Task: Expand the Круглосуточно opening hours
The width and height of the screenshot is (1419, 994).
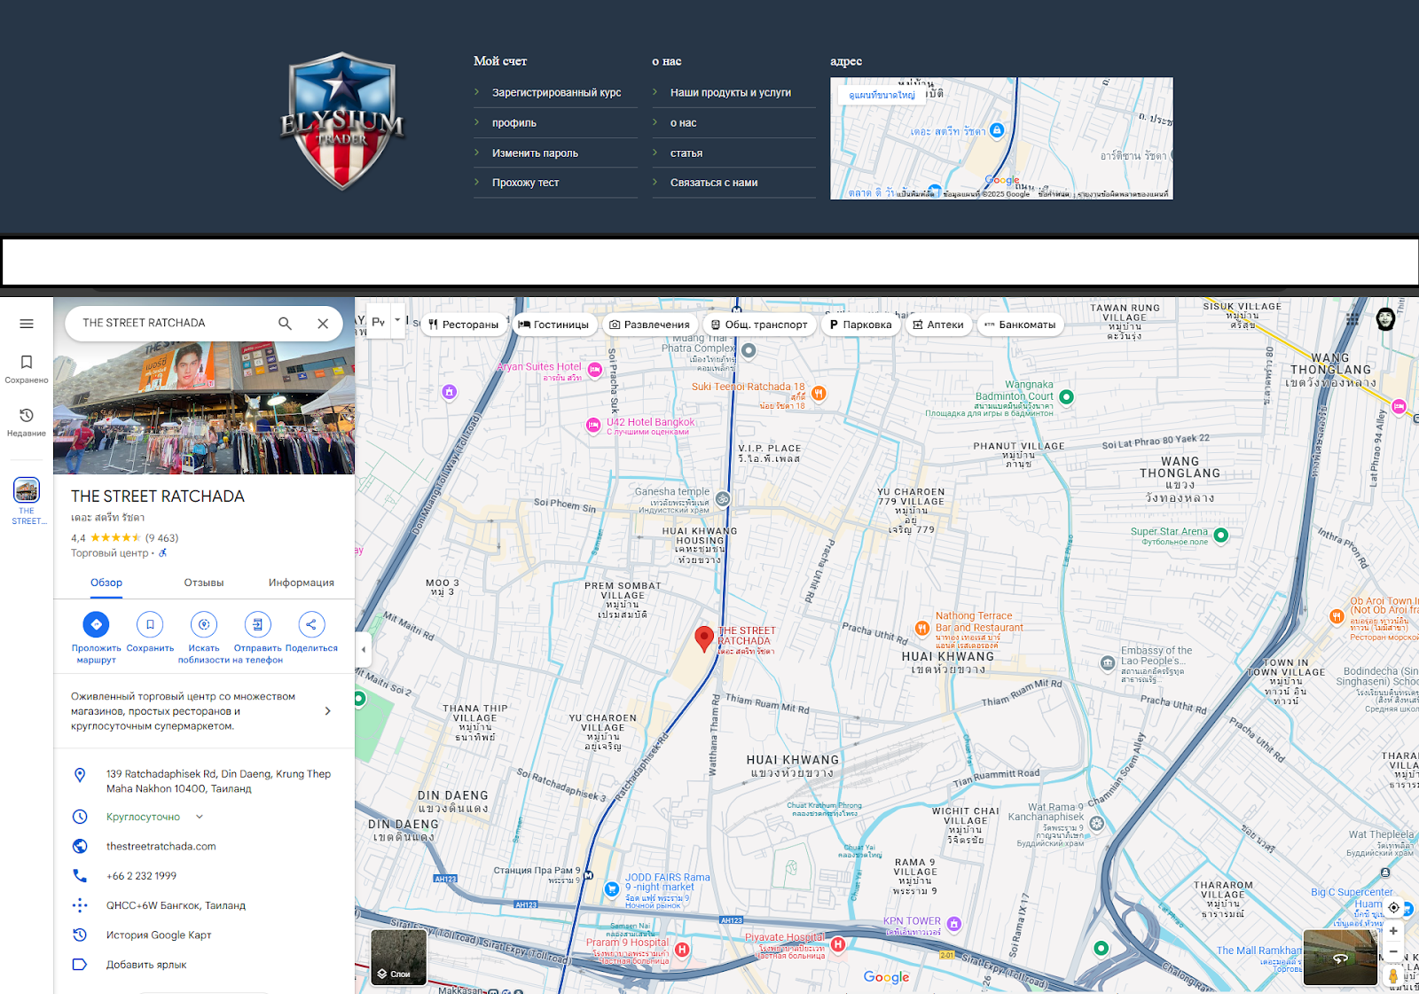Action: tap(200, 817)
